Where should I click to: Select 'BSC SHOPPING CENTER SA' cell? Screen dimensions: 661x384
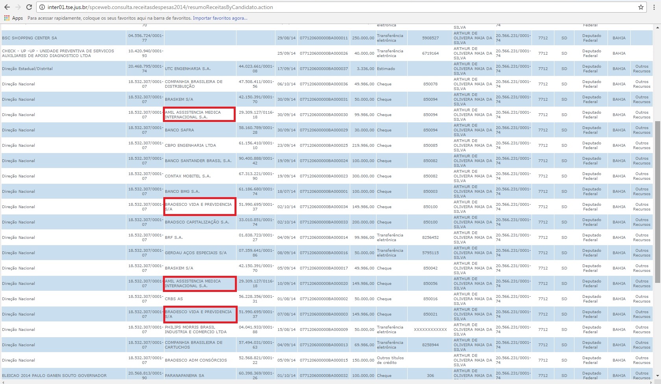click(x=63, y=38)
